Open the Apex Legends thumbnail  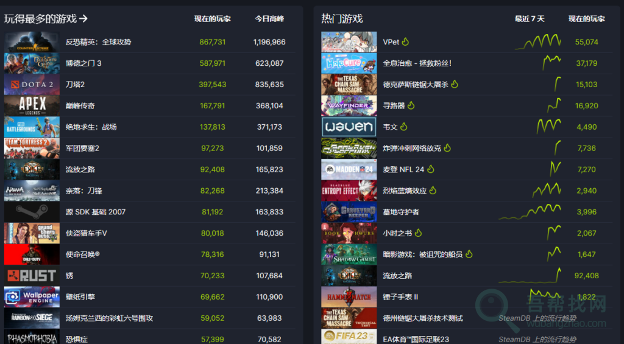pos(32,106)
